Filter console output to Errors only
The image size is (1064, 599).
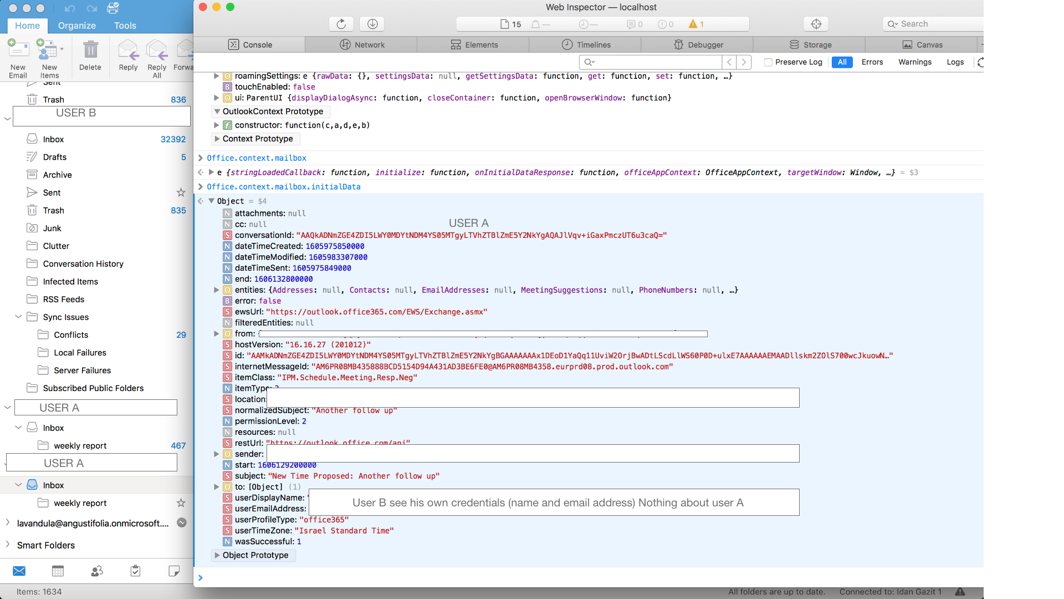point(872,62)
